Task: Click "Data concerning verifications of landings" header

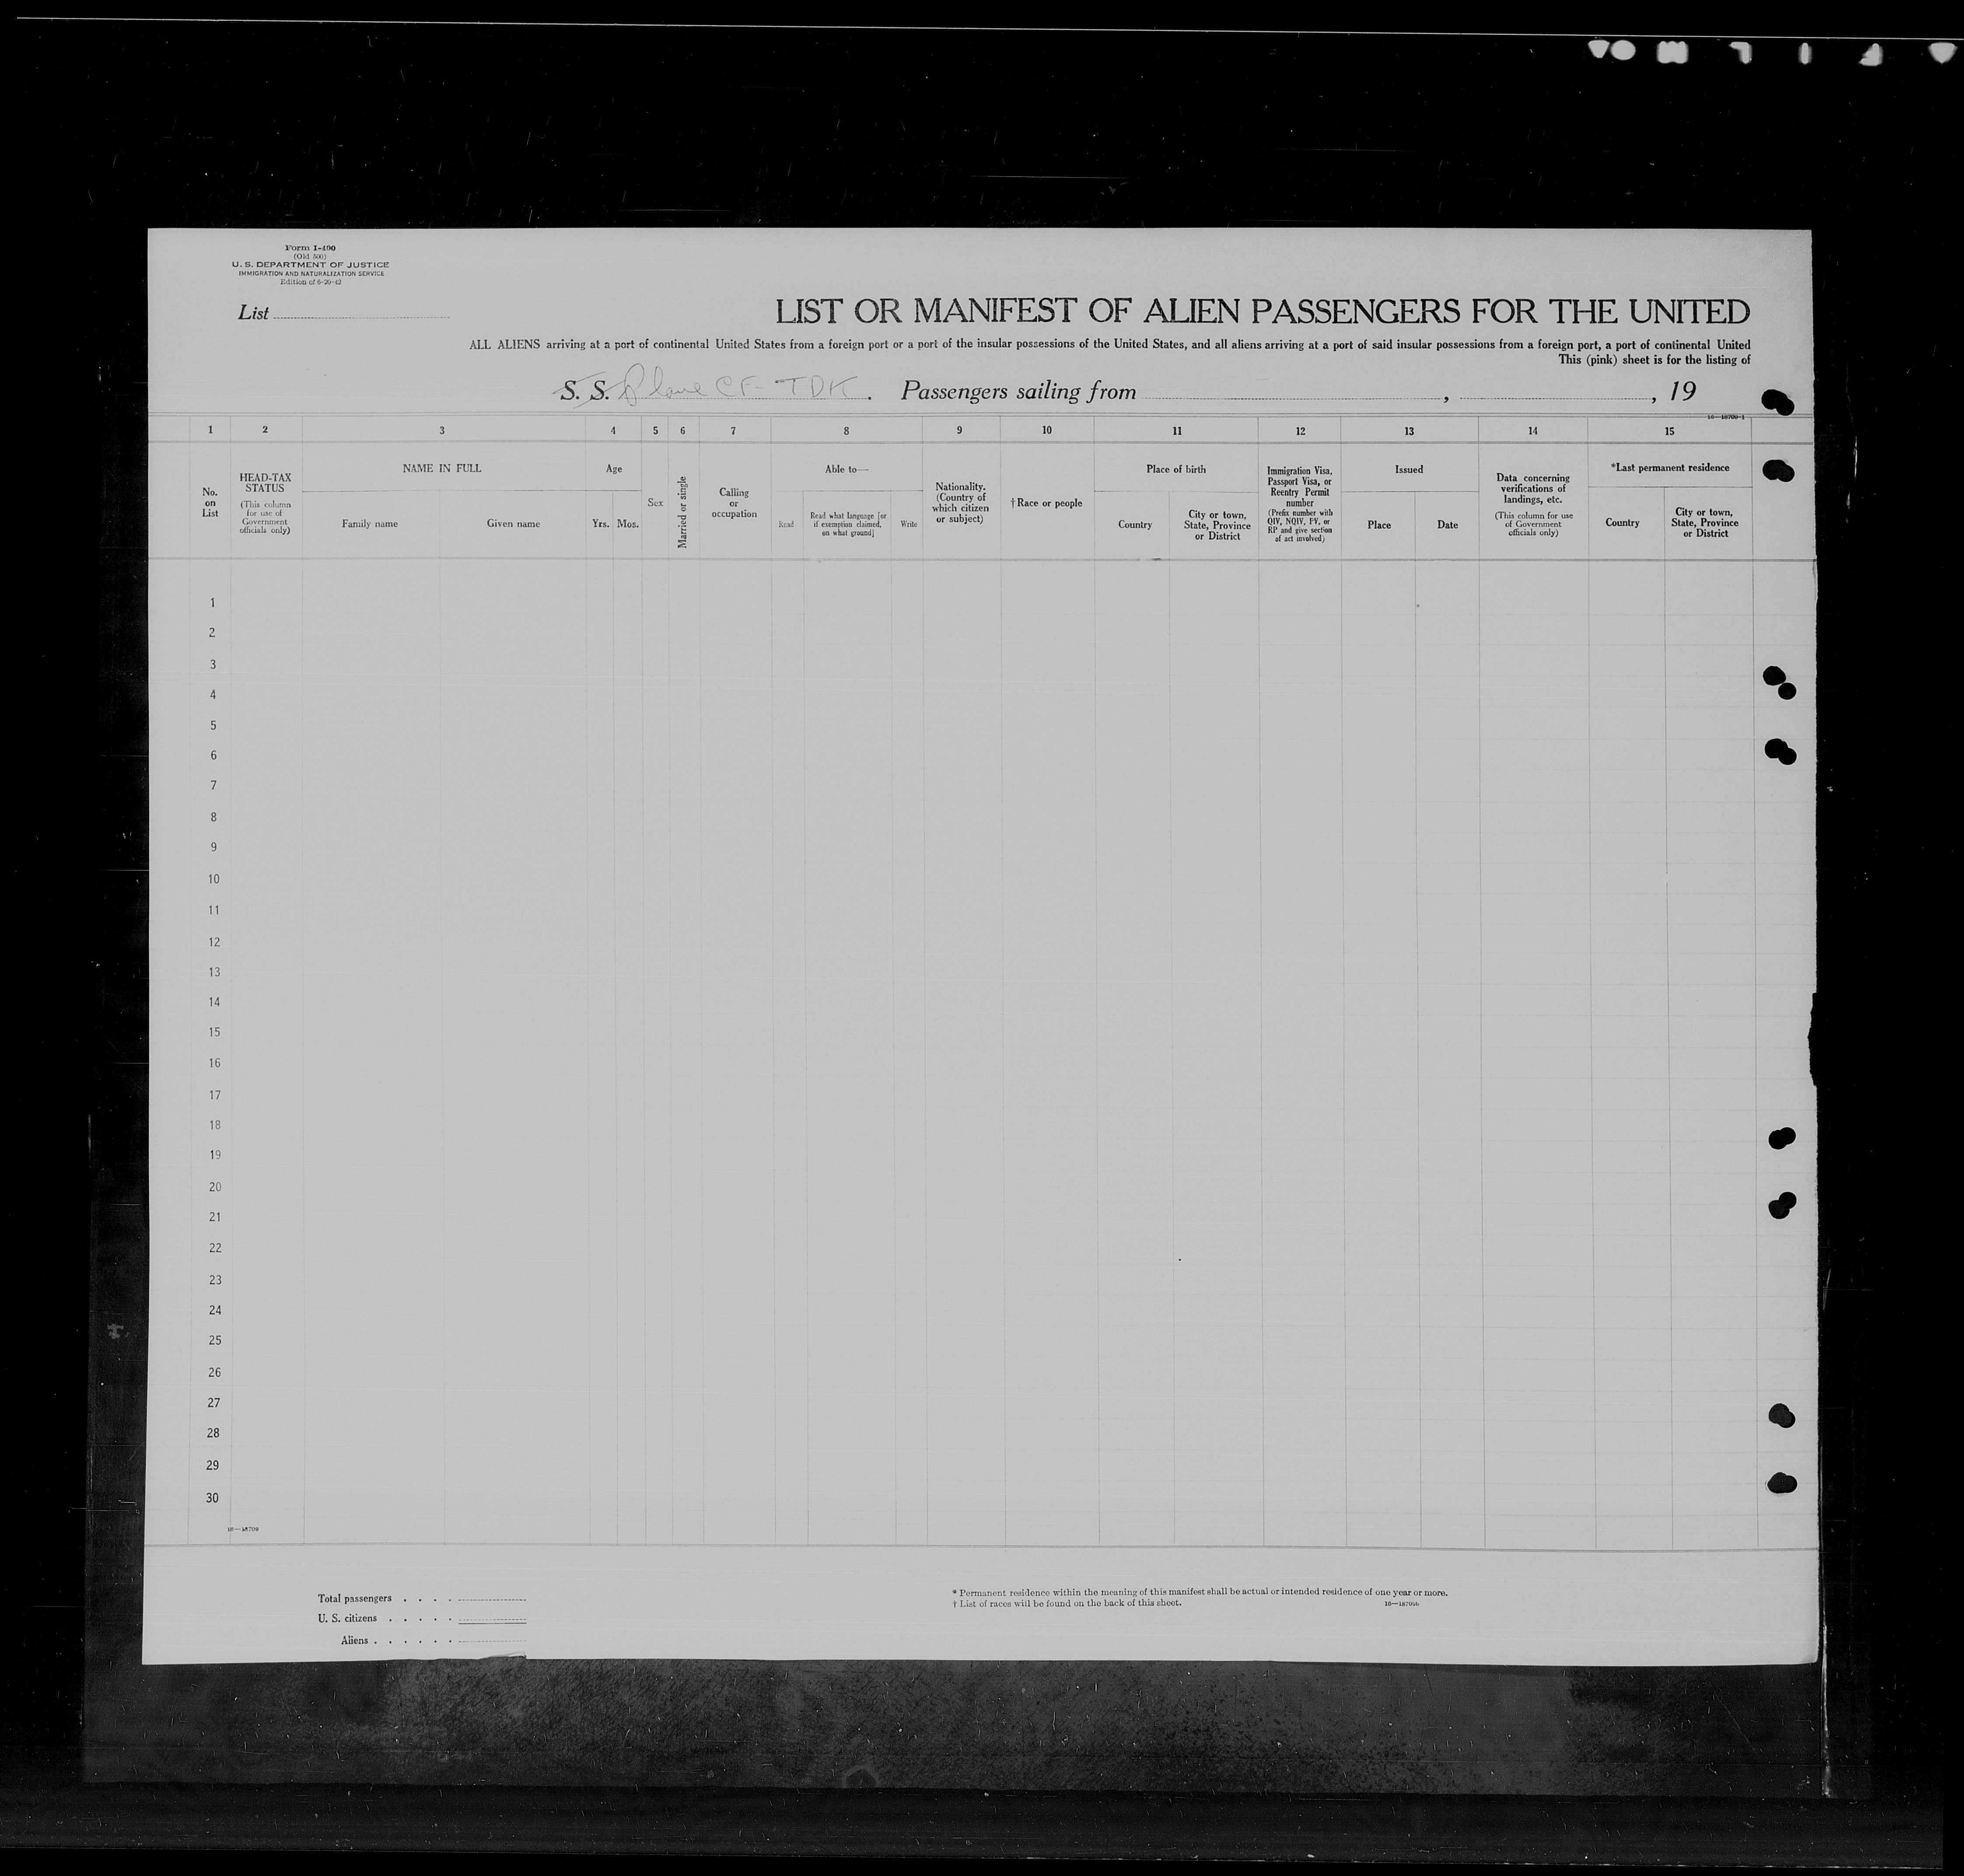Action: coord(1533,489)
